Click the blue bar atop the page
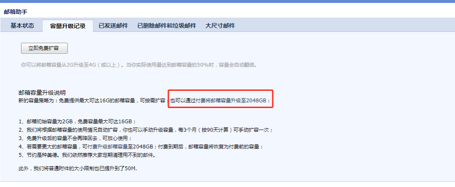The height and width of the screenshot is (187, 455). (x=227, y=1)
